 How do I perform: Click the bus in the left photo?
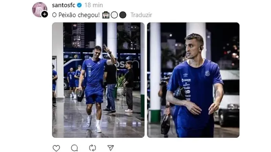coord(73,69)
